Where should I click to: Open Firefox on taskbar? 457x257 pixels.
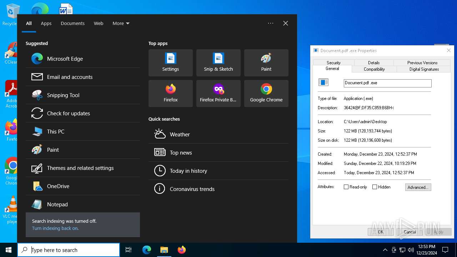(x=181, y=250)
